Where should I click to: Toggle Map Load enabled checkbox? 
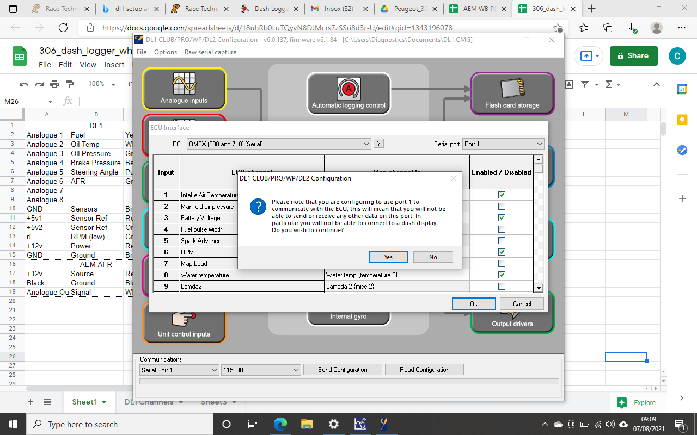coord(502,264)
